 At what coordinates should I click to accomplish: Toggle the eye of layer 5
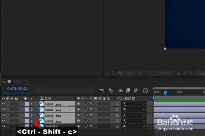tap(3, 126)
